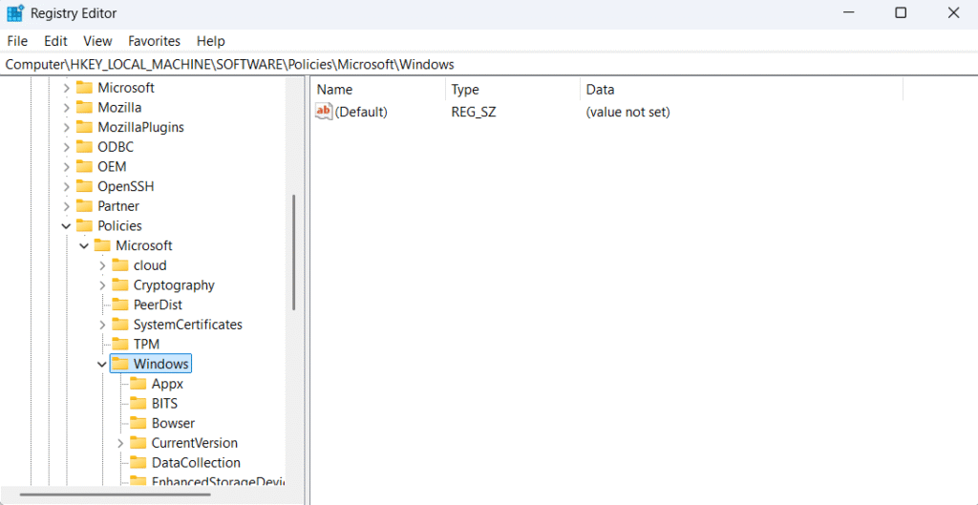The image size is (978, 505).
Task: Collapse the Windows key node
Action: pyautogui.click(x=102, y=365)
